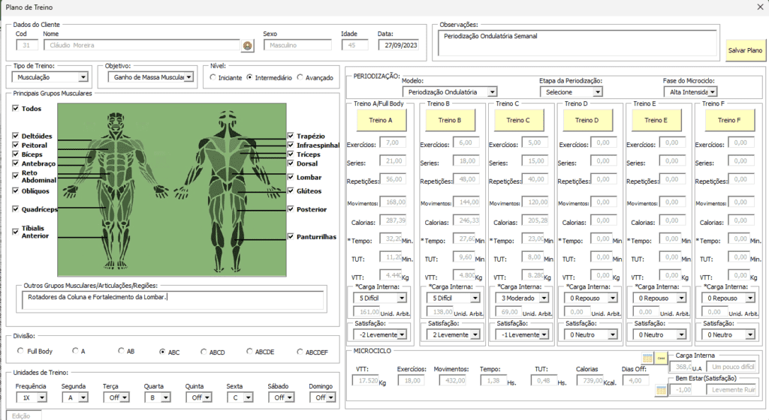Choose the ABCD division radio button
769x420 pixels.
click(204, 352)
